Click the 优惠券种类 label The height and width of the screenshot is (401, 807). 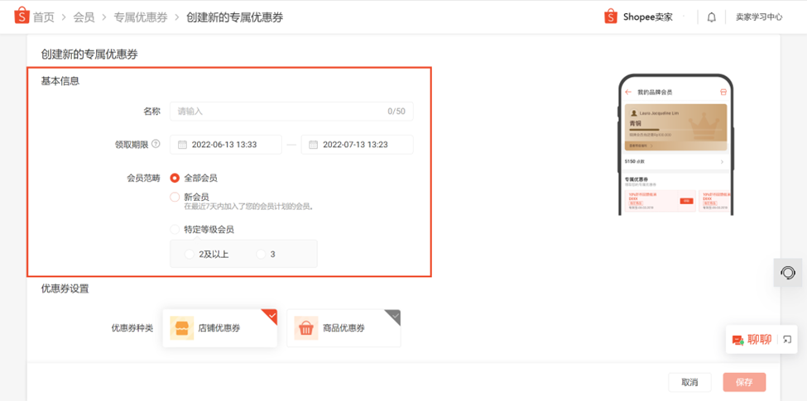pos(132,328)
